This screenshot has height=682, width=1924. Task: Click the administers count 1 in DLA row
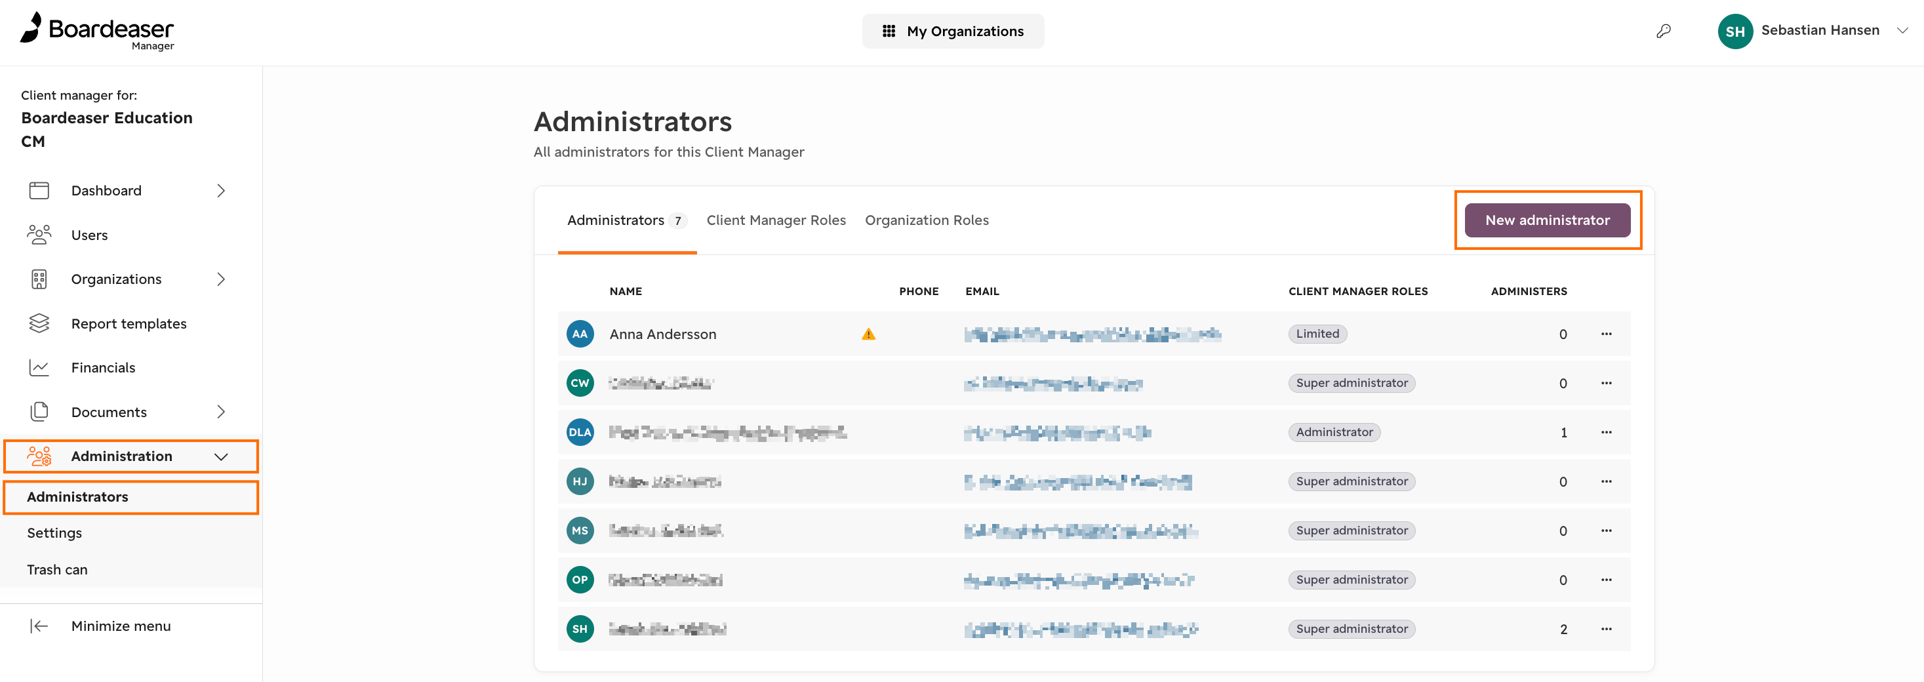pyautogui.click(x=1563, y=433)
